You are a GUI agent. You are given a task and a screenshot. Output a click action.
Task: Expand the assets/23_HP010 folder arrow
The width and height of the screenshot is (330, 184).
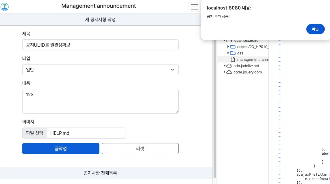(x=228, y=47)
